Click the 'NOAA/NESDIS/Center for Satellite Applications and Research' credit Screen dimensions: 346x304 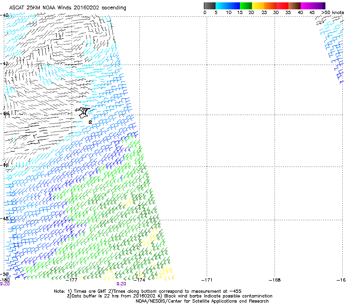pyautogui.click(x=202, y=301)
